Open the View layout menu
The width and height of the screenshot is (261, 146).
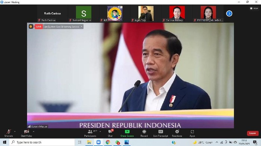(254, 8)
